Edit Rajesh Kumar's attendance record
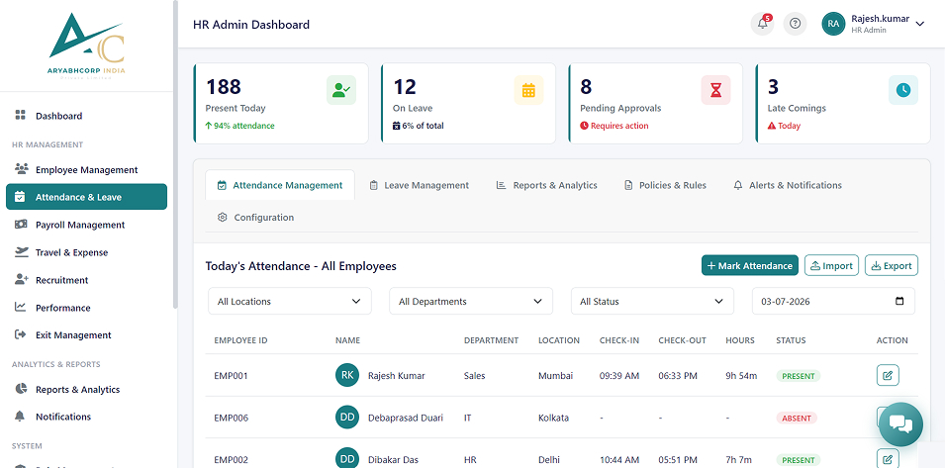This screenshot has height=468, width=945. pyautogui.click(x=888, y=375)
